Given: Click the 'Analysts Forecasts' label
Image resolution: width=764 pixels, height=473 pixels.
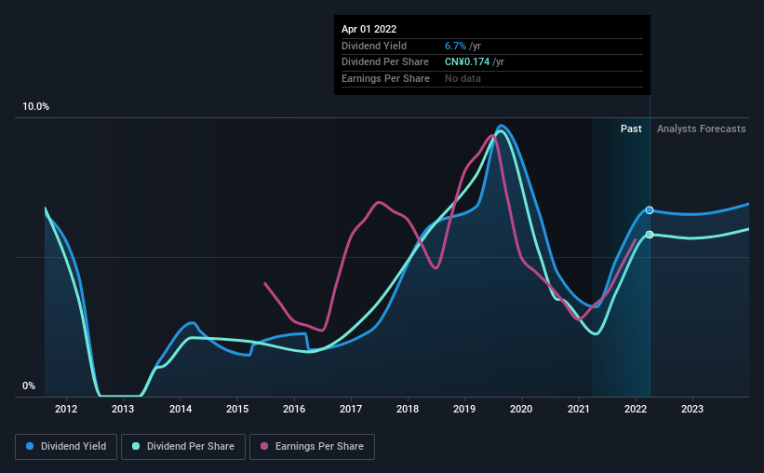Looking at the screenshot, I should tap(701, 128).
